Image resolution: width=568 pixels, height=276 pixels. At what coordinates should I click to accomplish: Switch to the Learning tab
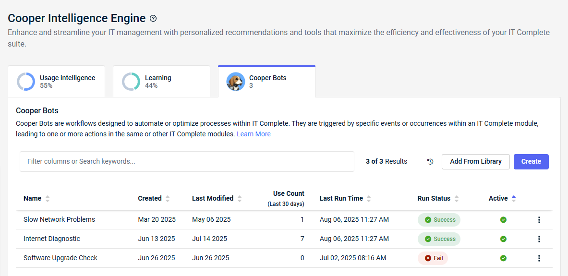click(161, 82)
